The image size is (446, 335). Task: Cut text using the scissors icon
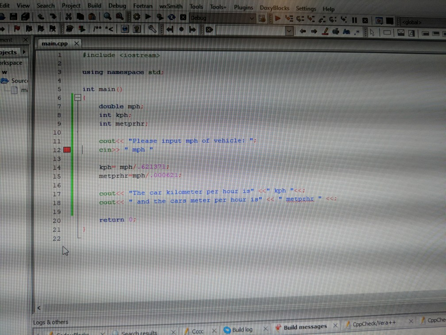click(x=68, y=18)
